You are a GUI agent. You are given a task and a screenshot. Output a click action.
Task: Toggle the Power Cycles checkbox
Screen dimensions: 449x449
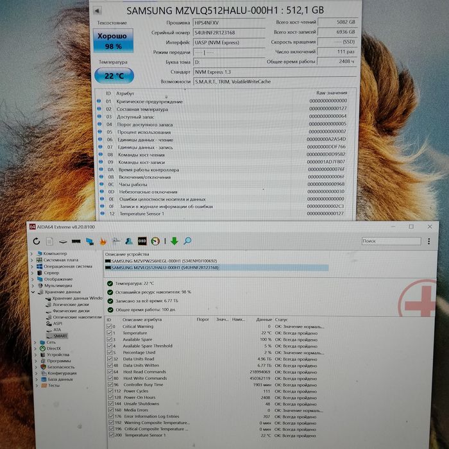pyautogui.click(x=110, y=391)
